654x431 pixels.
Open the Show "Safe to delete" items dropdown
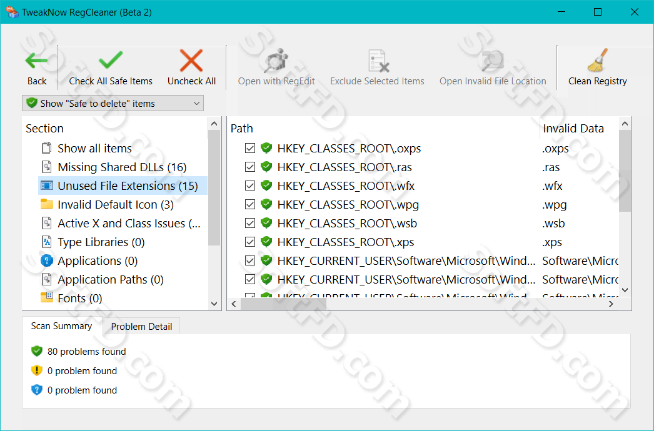pos(113,103)
